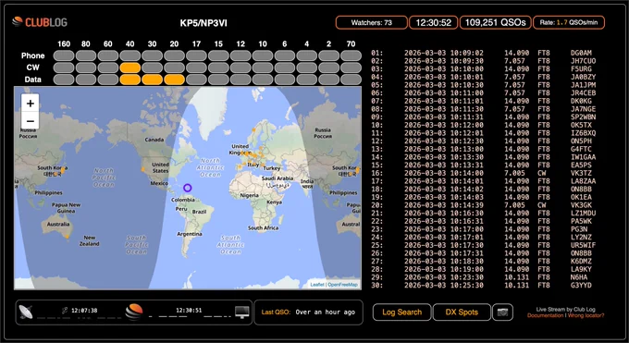Click the lit CW 40m band indicator

(x=130, y=67)
